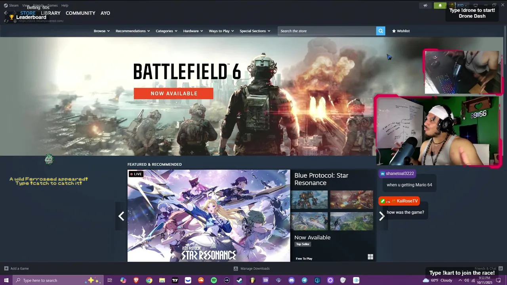Click the Free To Play label
The height and width of the screenshot is (285, 507).
304,258
